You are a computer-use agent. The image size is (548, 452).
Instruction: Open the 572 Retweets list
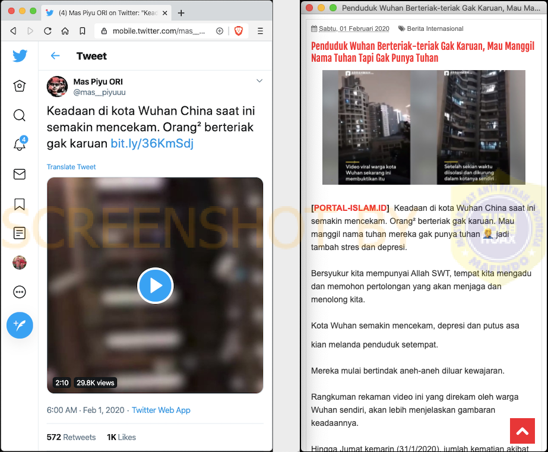[x=71, y=437]
